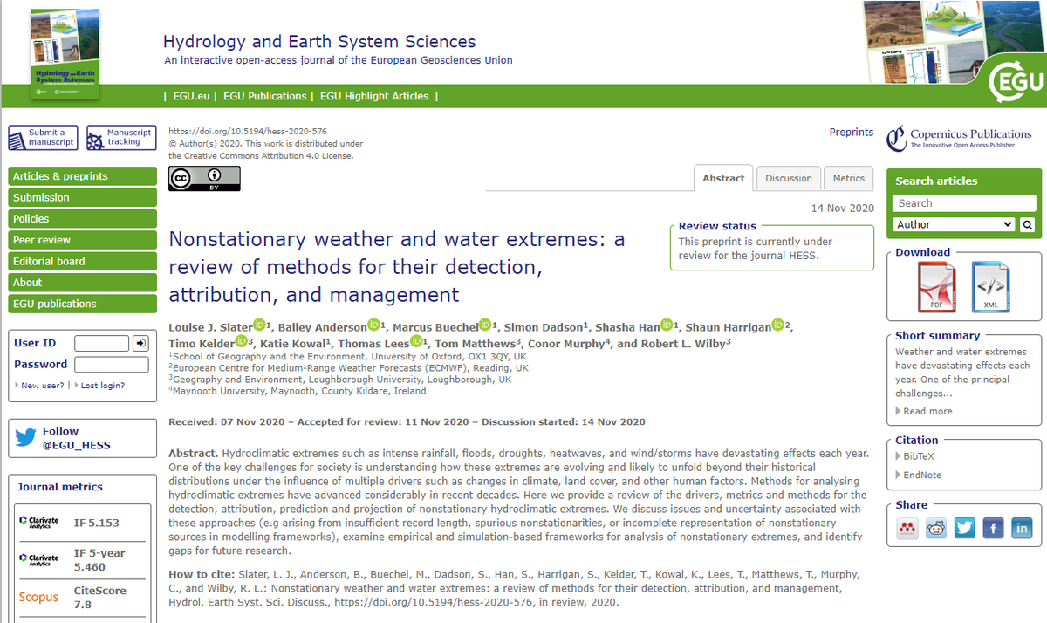Open the Peer review menu
Image resolution: width=1047 pixels, height=623 pixels.
coord(82,240)
